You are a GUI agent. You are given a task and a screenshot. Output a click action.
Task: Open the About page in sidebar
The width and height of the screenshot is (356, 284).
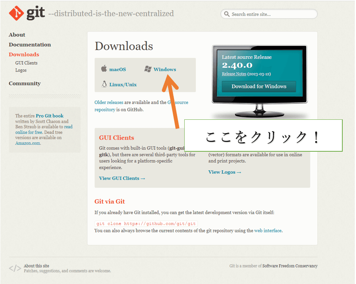click(x=17, y=35)
